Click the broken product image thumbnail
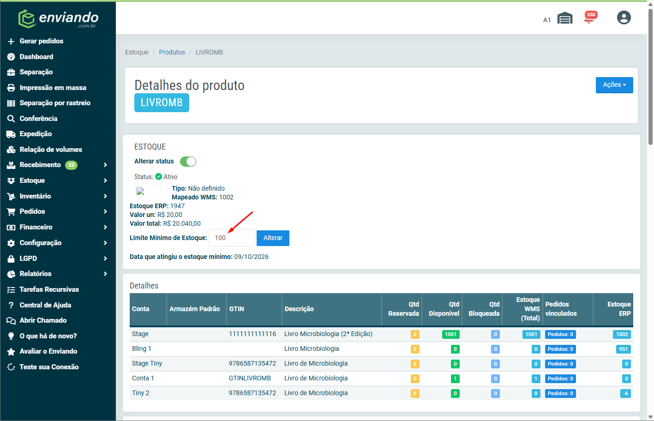The height and width of the screenshot is (421, 654). tap(150, 191)
